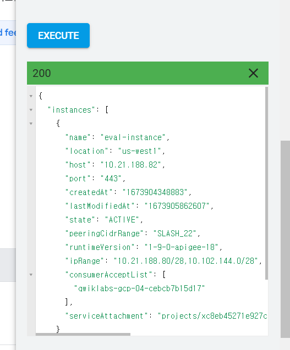Click the partially visible feedback link at left
The height and width of the screenshot is (350, 290).
[8, 32]
